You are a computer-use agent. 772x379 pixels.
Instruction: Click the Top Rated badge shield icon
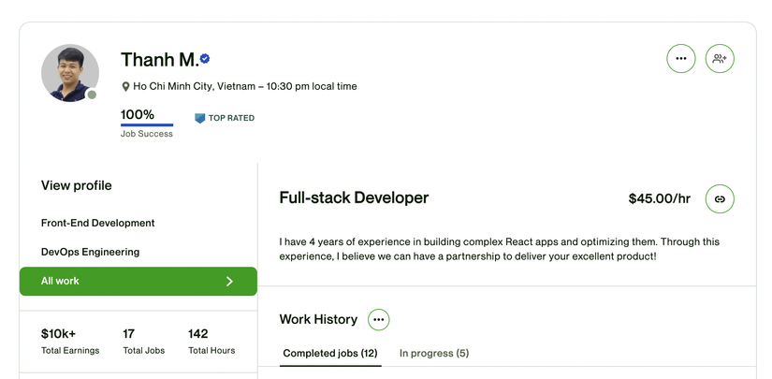click(199, 118)
